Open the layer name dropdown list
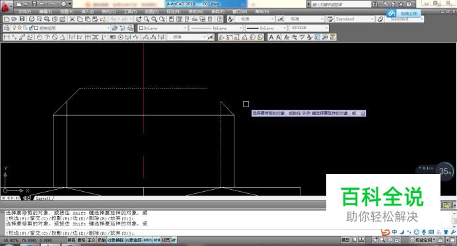457x246 pixels. click(72, 28)
